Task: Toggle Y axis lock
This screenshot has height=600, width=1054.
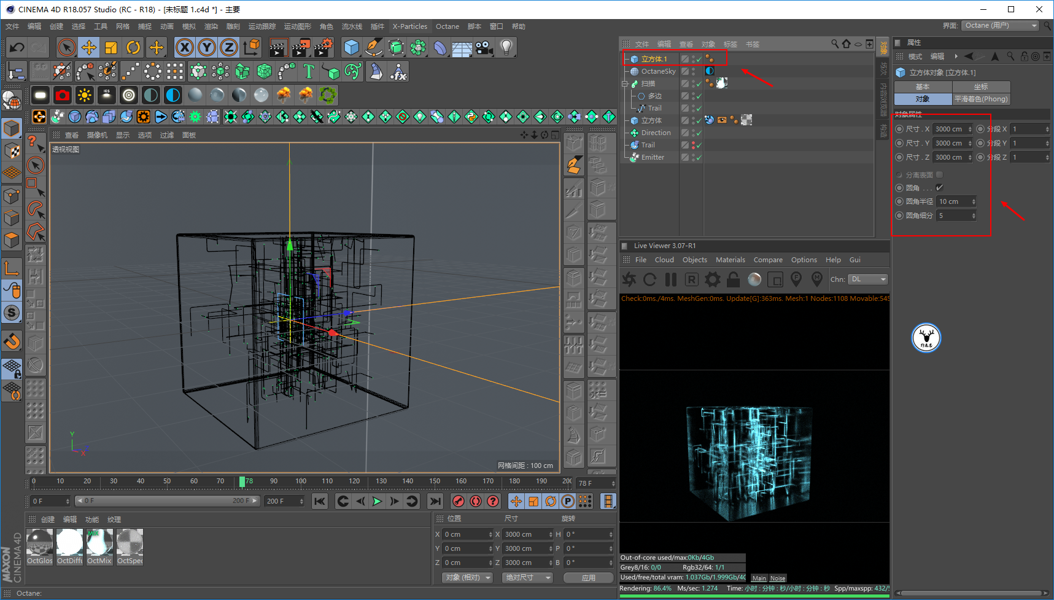Action: [x=206, y=47]
